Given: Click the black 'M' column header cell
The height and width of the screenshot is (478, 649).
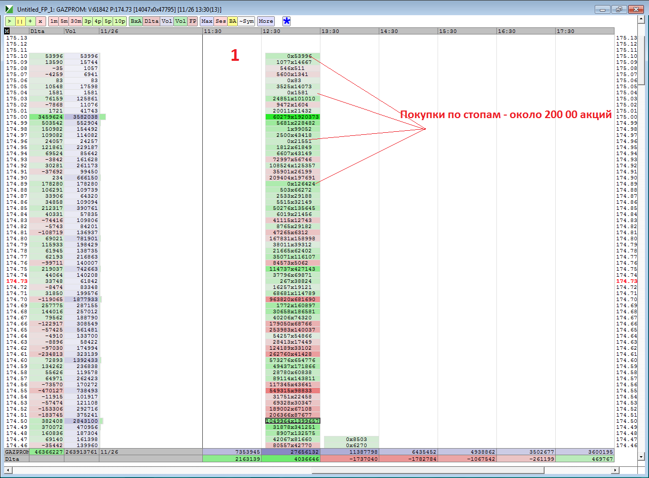Looking at the screenshot, I should click(7, 31).
